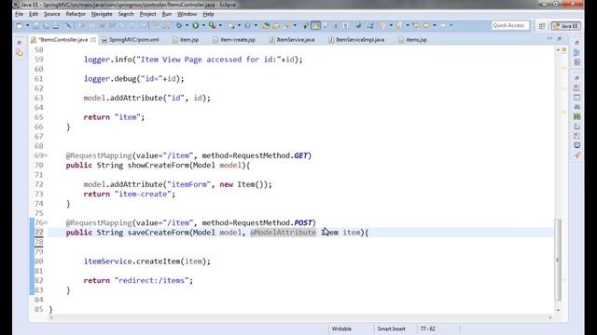Open the Project menu
The width and height of the screenshot is (597, 335).
pos(147,14)
